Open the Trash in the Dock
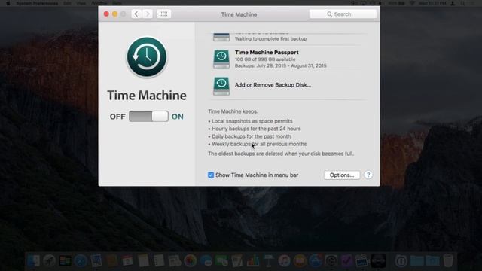Screen dimensions: 482x271 click(x=448, y=261)
